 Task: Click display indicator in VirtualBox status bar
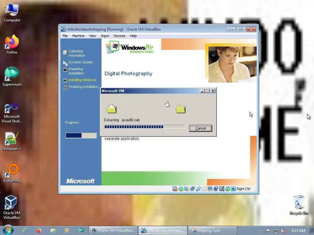pos(210,189)
